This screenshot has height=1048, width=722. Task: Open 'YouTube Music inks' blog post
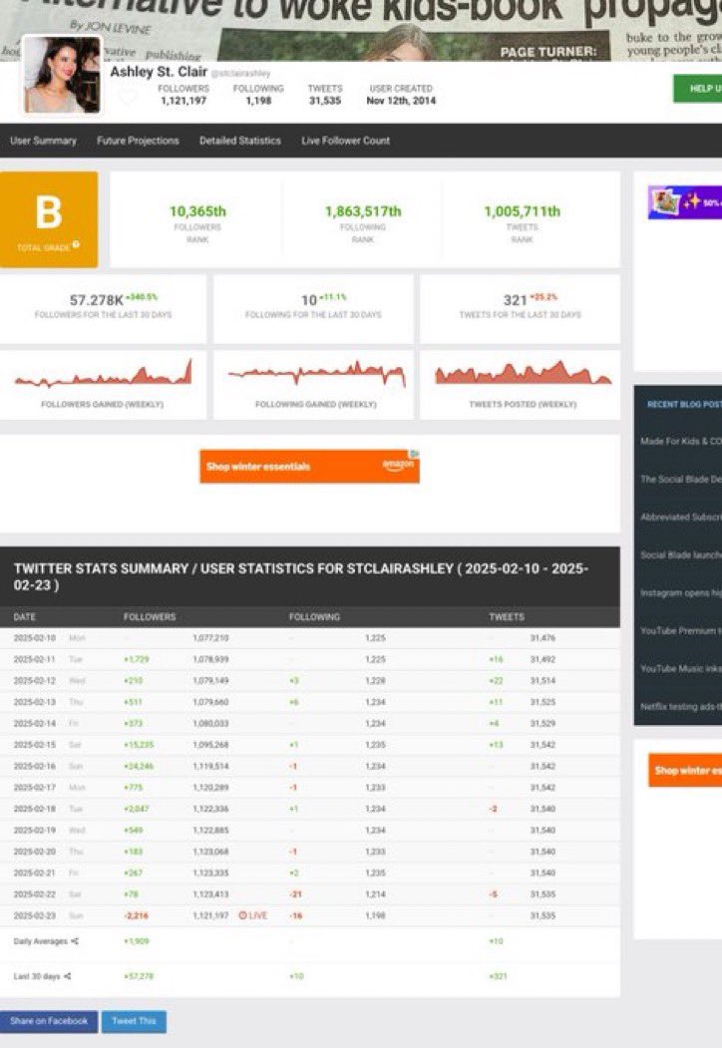point(680,668)
